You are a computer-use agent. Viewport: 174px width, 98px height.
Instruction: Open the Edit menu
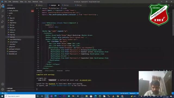10,2
